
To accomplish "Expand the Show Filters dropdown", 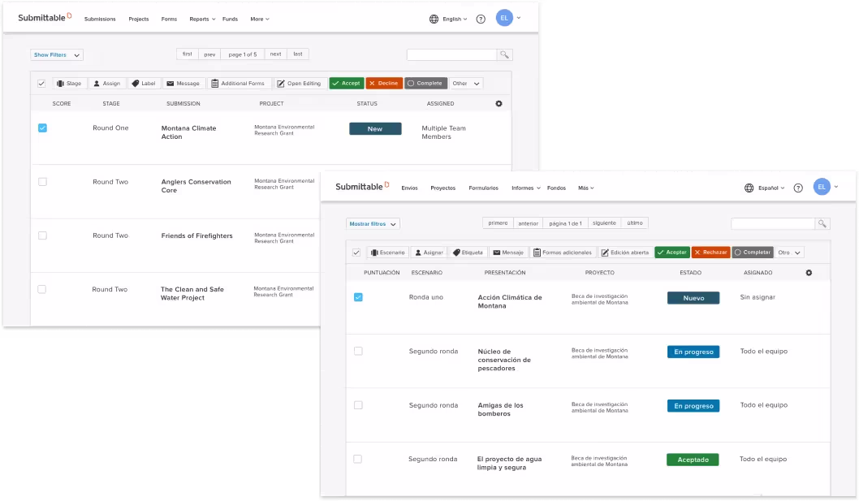I will pyautogui.click(x=56, y=55).
